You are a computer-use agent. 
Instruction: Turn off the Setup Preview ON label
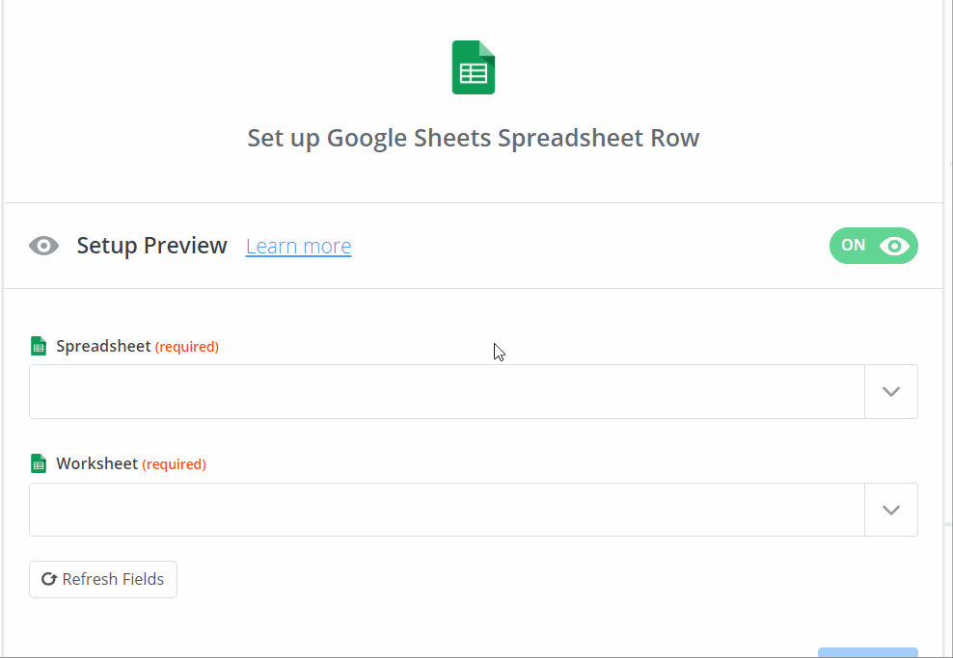(x=854, y=246)
